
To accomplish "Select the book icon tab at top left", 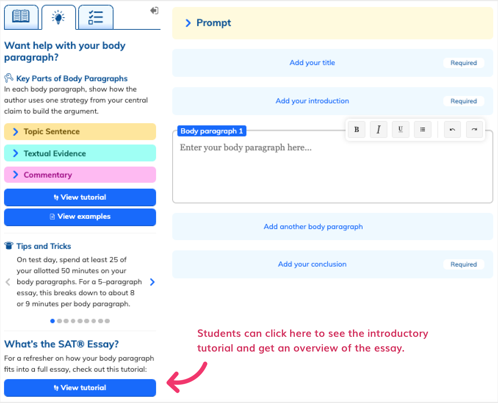I will 21,16.
